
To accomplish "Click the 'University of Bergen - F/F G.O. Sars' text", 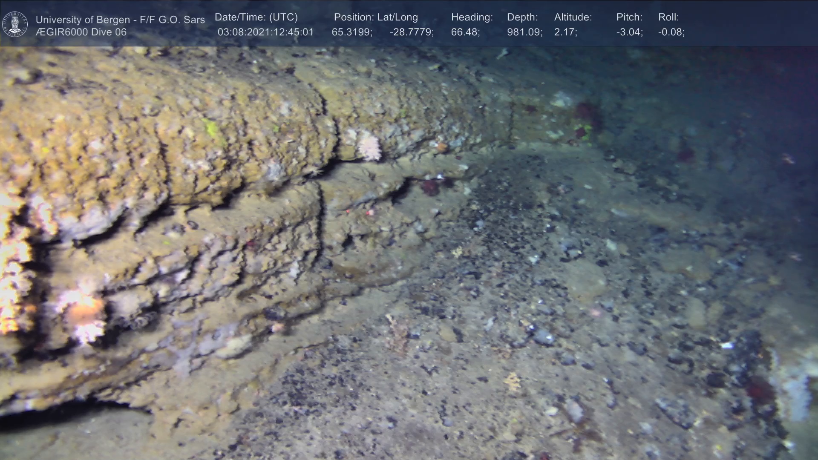I will click(x=120, y=20).
